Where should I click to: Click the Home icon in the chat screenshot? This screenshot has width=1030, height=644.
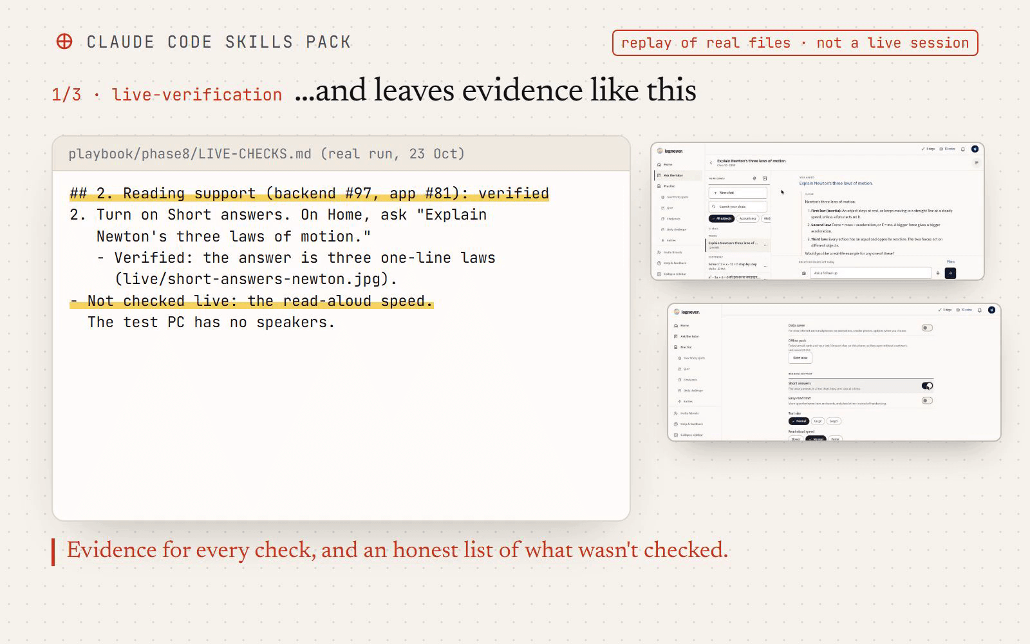click(659, 164)
